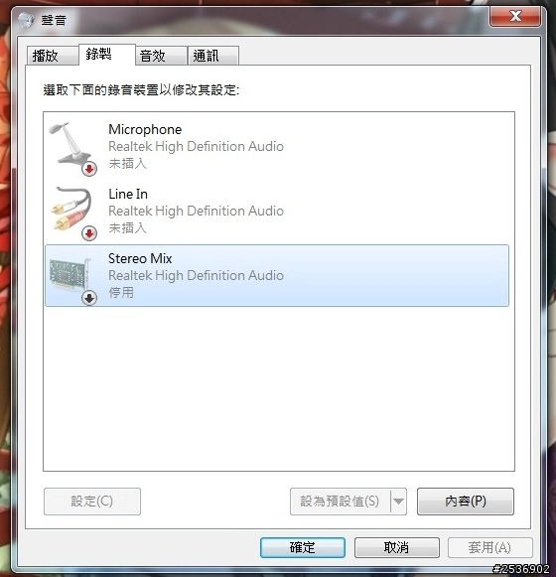Click the 未插入 status under Line In

click(x=127, y=227)
